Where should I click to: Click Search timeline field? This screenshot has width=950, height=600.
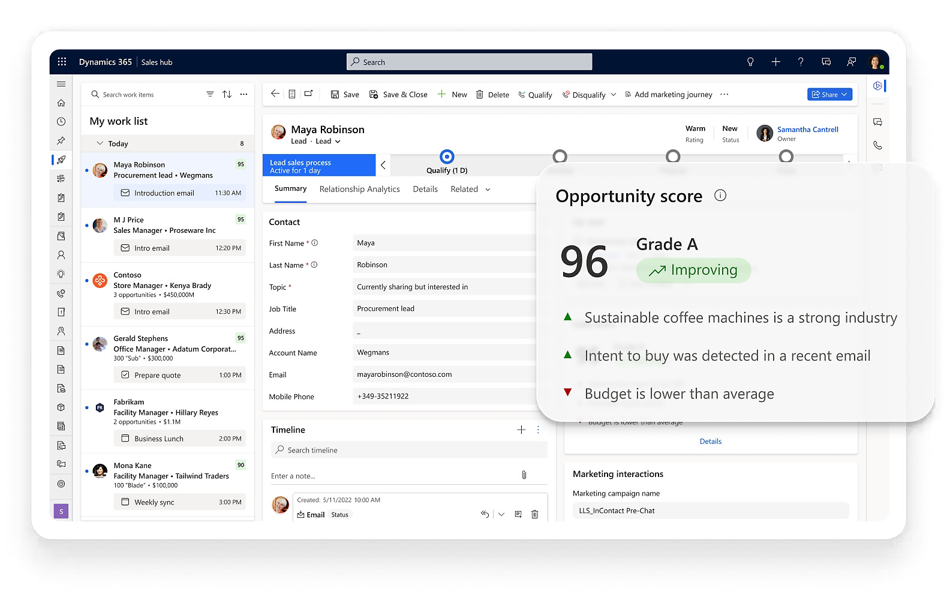[409, 450]
